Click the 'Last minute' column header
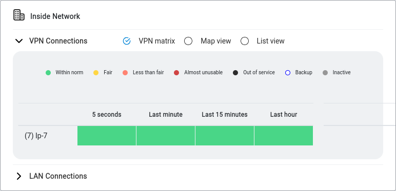Viewport: 396px width, 191px height. pos(166,114)
